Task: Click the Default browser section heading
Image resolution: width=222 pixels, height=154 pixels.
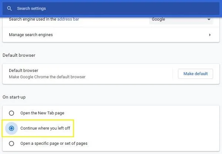Action: [x=19, y=55]
